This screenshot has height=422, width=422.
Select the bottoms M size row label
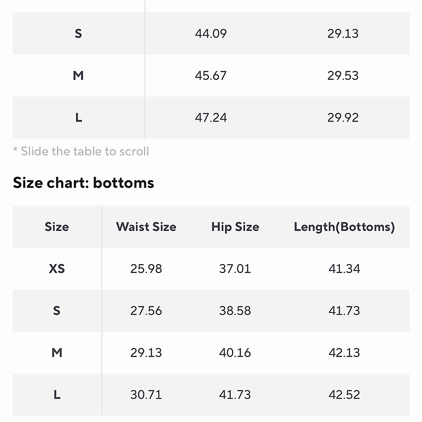coord(57,352)
